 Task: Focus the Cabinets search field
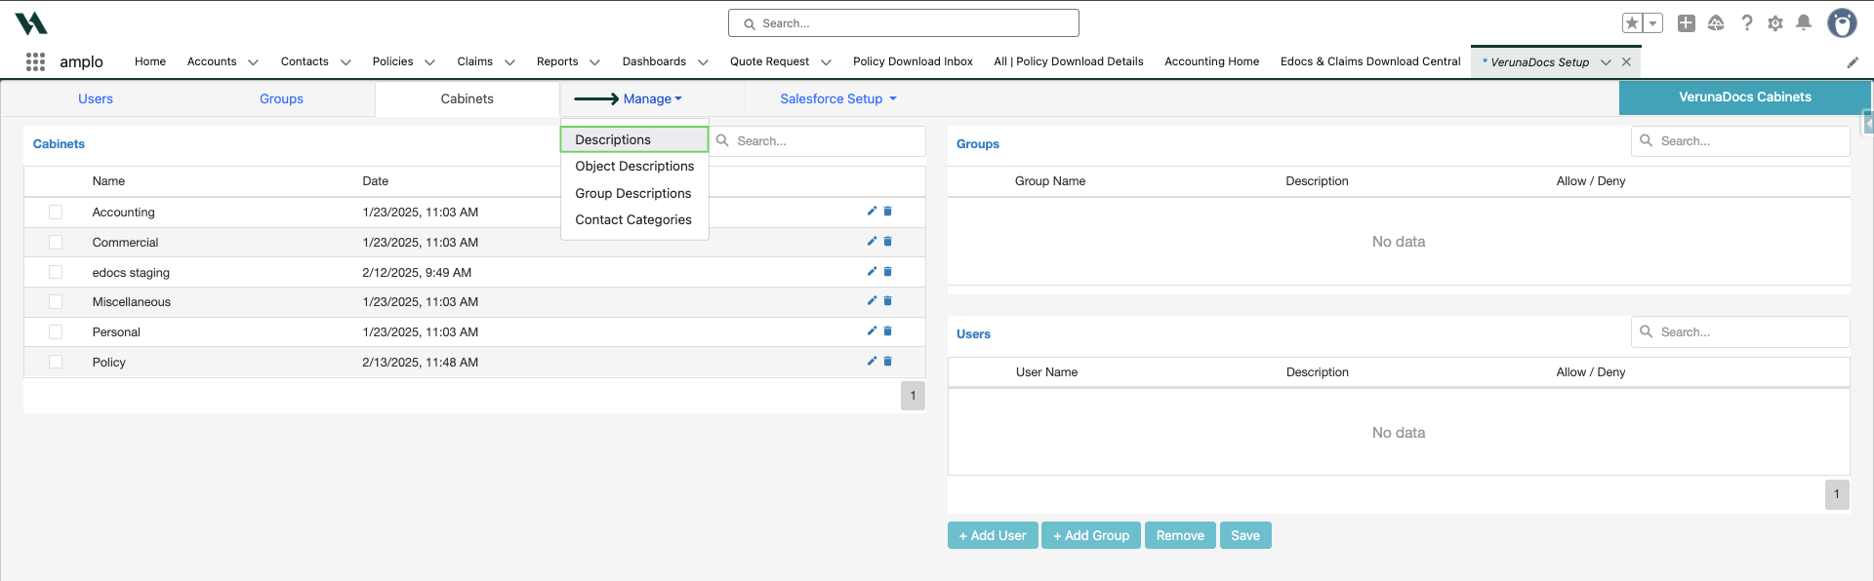pyautogui.click(x=818, y=141)
